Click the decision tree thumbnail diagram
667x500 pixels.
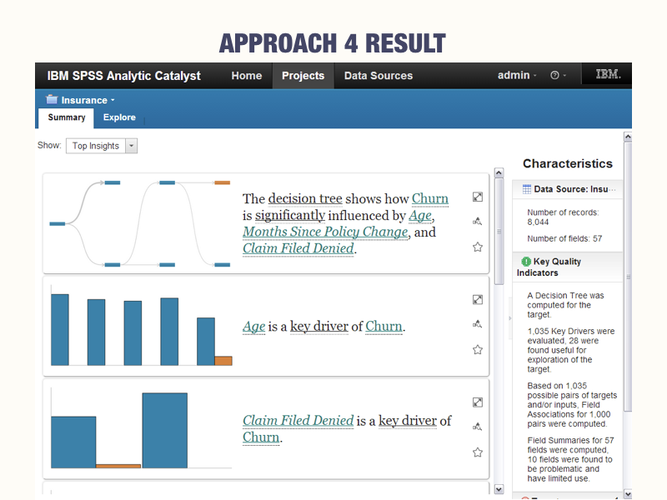point(140,223)
